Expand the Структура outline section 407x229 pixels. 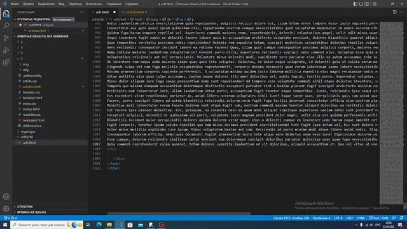[25, 207]
